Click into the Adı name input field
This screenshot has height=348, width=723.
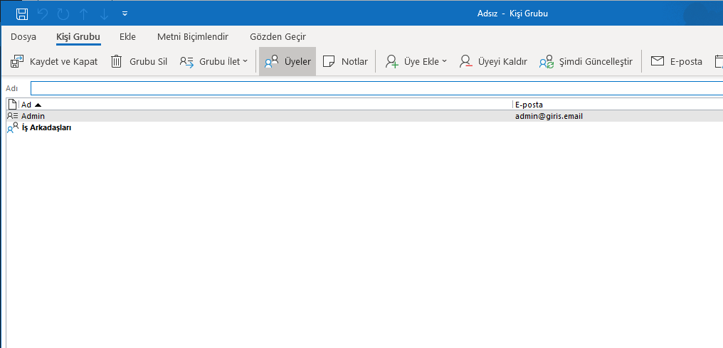point(376,88)
